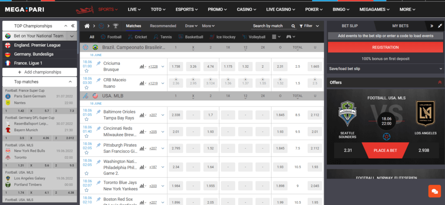445x205 pixels.
Task: Open the sports list menu dropdown
Action: tap(276, 37)
